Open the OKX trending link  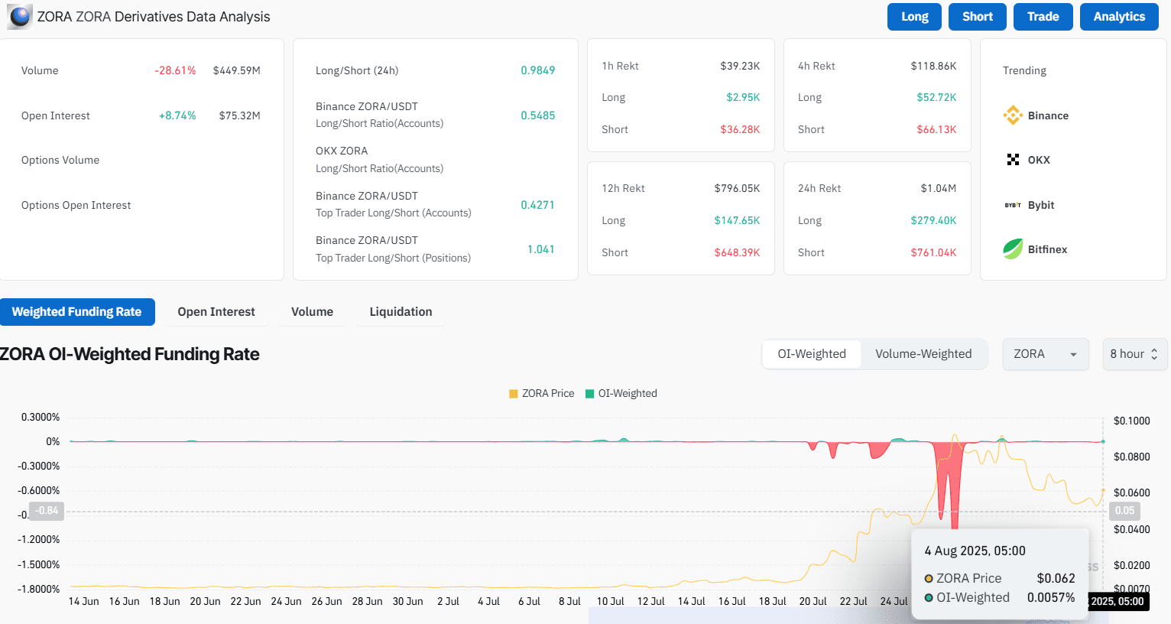pyautogui.click(x=1039, y=160)
